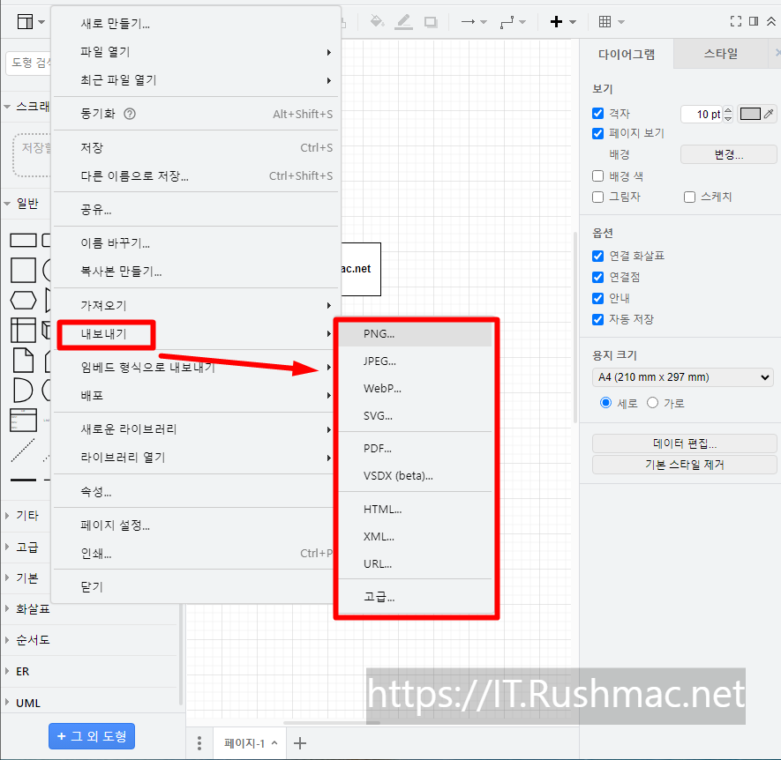Toggle the format panel icon

pyautogui.click(x=754, y=21)
